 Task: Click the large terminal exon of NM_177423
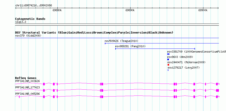218,90
